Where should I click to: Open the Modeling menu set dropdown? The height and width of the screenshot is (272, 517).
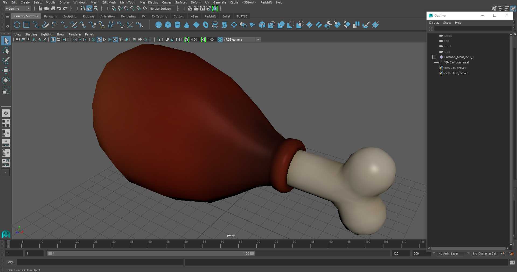tap(18, 9)
